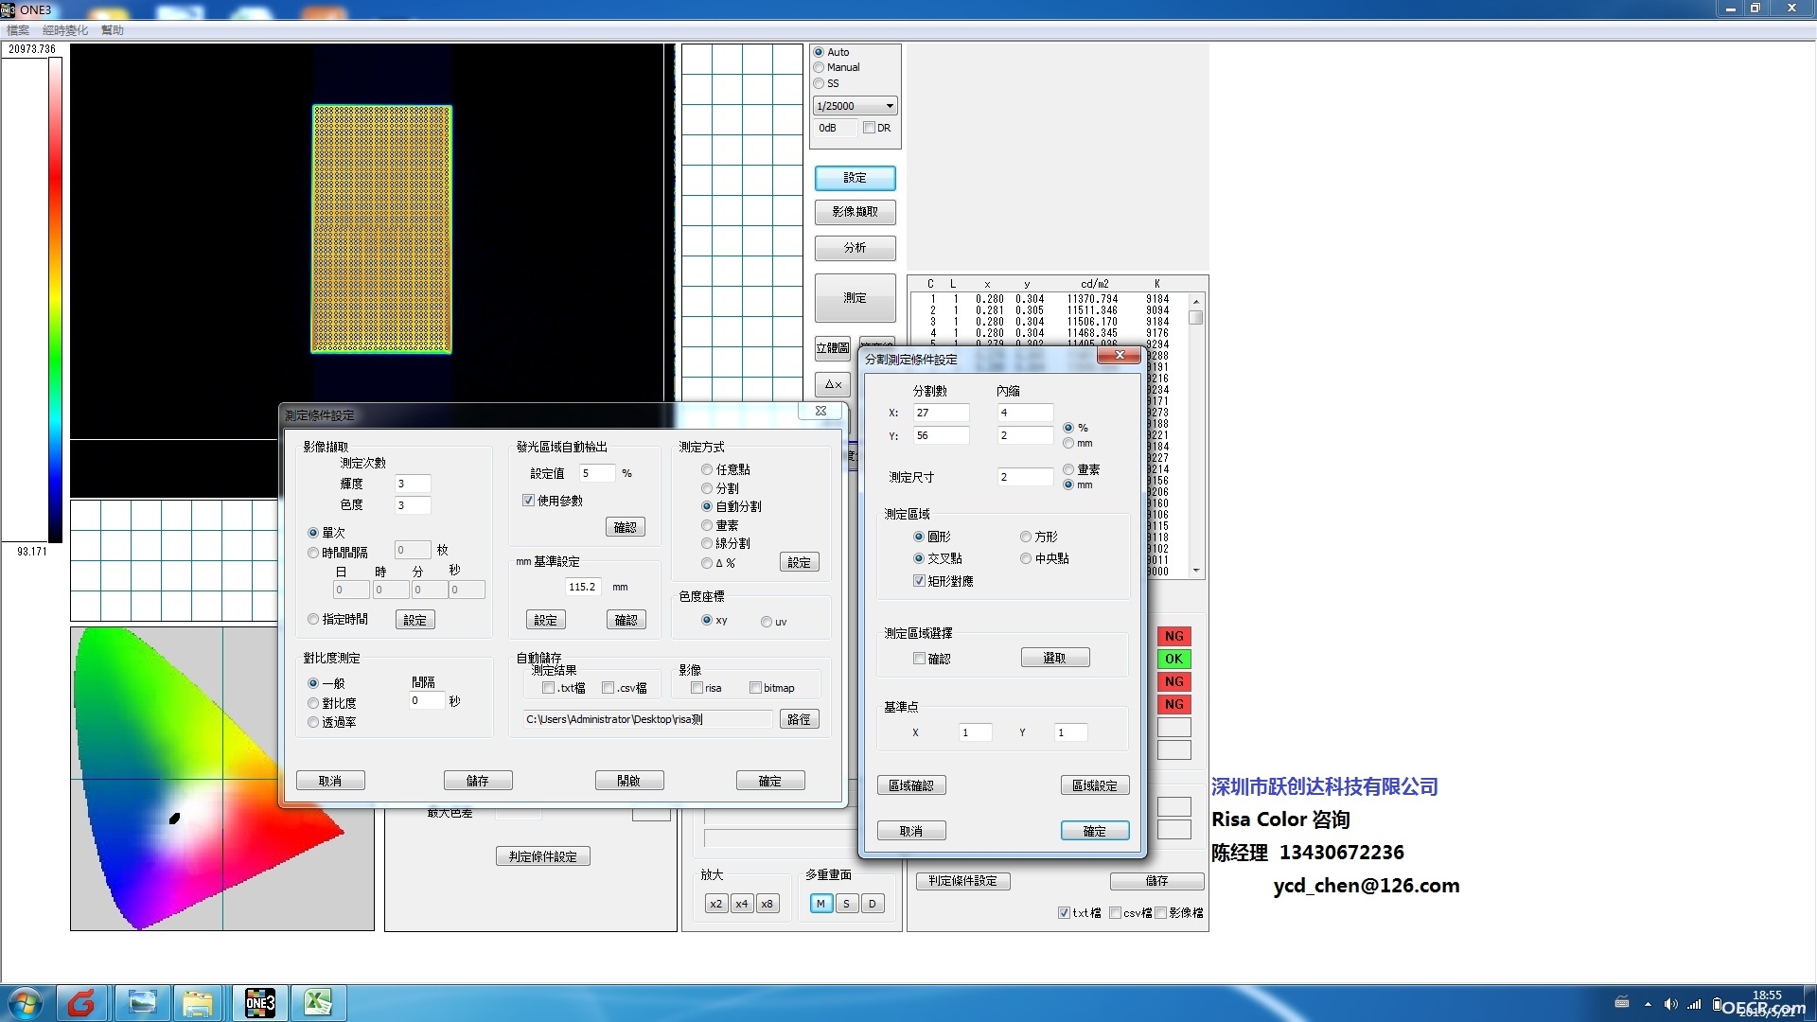The width and height of the screenshot is (1817, 1022).
Task: Click the luminance color scale bar
Action: [x=55, y=300]
